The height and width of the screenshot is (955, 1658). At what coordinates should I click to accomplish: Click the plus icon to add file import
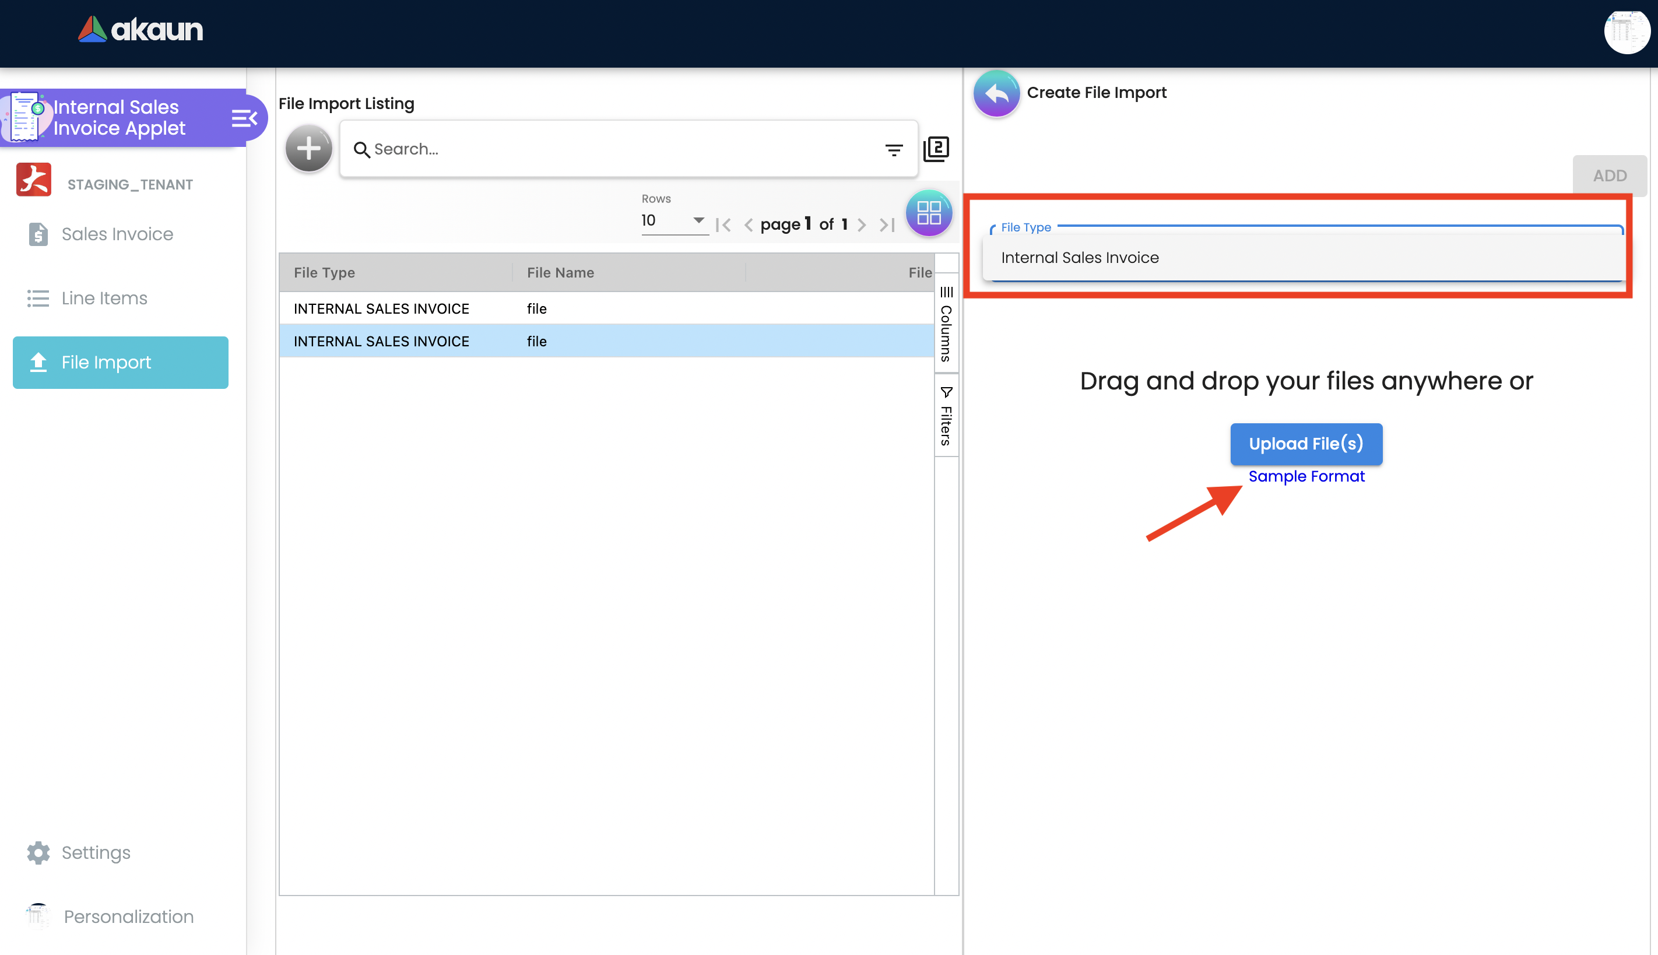click(308, 149)
